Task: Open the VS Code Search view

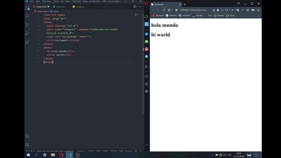Action: [27, 16]
